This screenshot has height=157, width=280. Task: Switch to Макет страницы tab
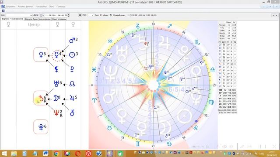[59, 19]
